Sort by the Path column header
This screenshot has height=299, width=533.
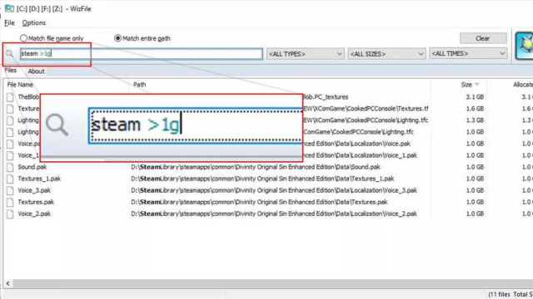click(139, 85)
